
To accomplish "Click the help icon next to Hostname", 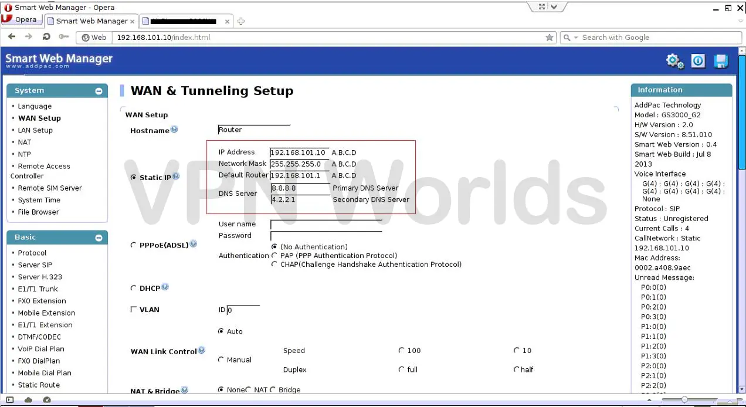I will click(x=174, y=128).
